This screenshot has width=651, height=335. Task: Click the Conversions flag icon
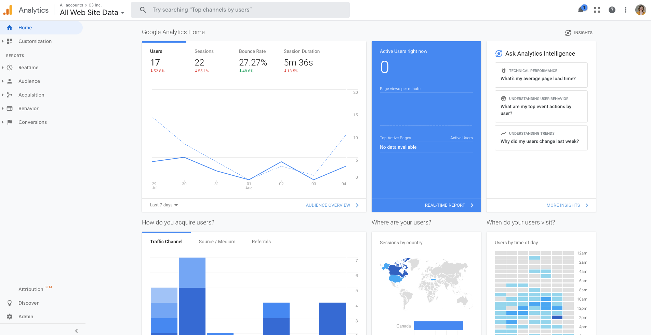click(x=10, y=122)
